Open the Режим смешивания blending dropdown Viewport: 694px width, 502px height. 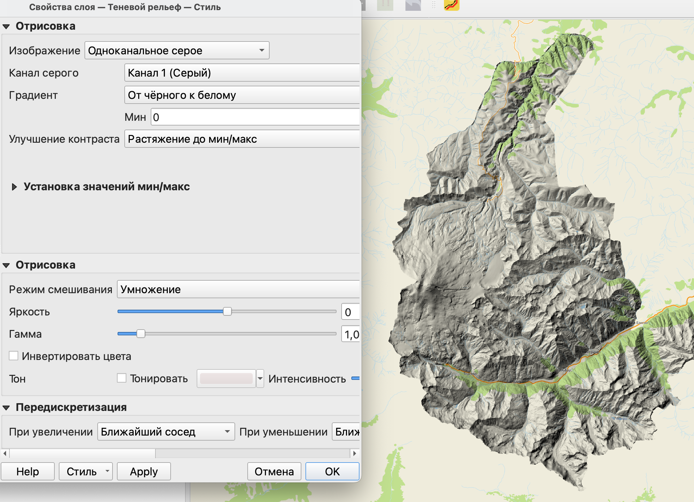coord(238,289)
